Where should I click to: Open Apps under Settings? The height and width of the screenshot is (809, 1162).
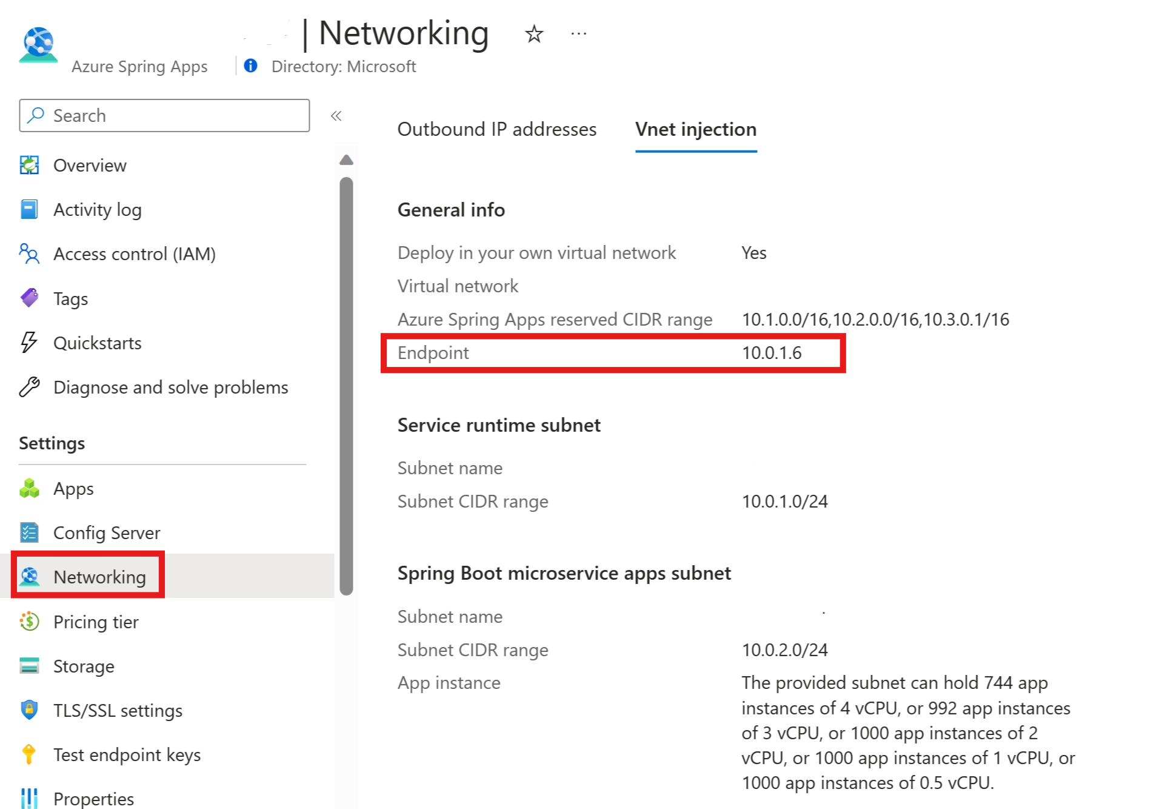pos(73,489)
